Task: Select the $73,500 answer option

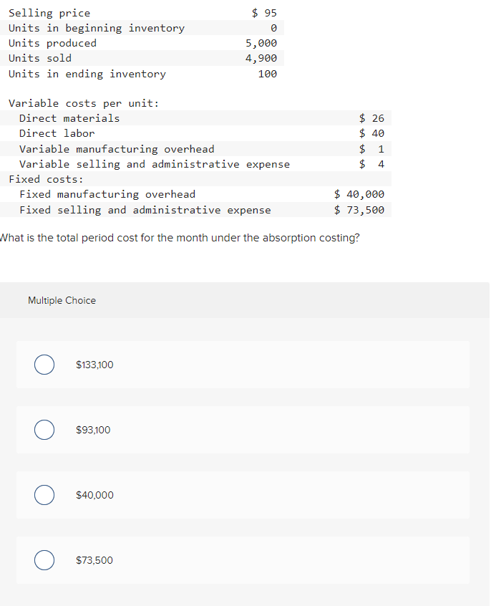Action: point(44,560)
